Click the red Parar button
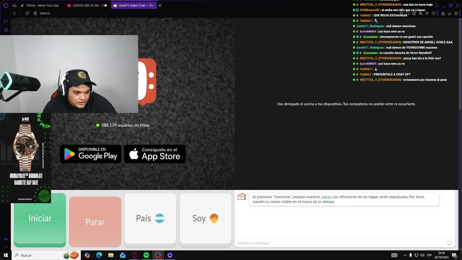Image resolution: width=462 pixels, height=260 pixels. click(95, 222)
